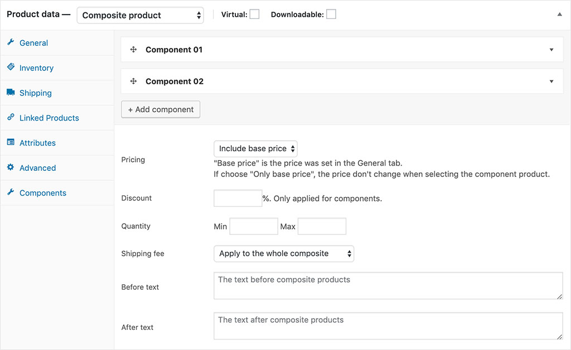The height and width of the screenshot is (350, 571).
Task: Click the General tab wrench icon
Action: tap(11, 42)
